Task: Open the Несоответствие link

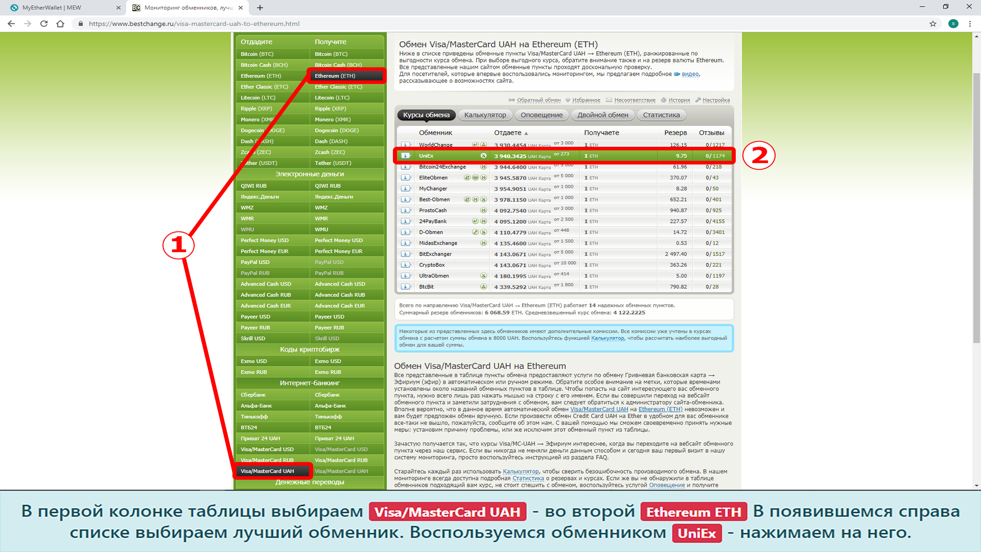Action: click(635, 100)
